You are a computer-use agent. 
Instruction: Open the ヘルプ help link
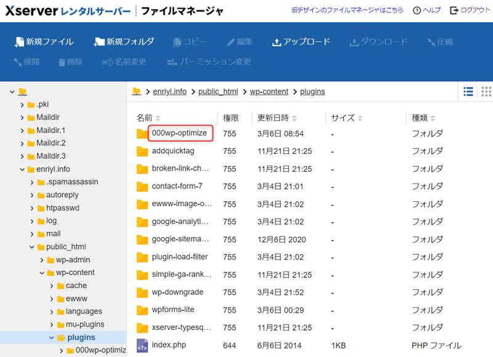pos(426,10)
